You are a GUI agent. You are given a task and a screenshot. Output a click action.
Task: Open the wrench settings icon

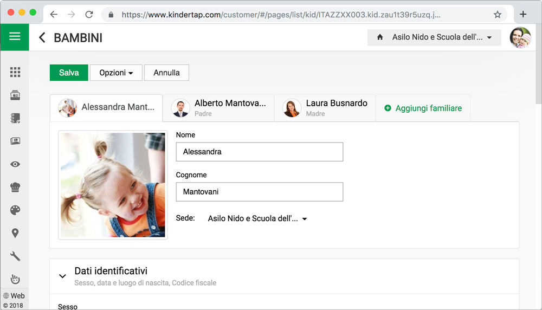(x=15, y=256)
